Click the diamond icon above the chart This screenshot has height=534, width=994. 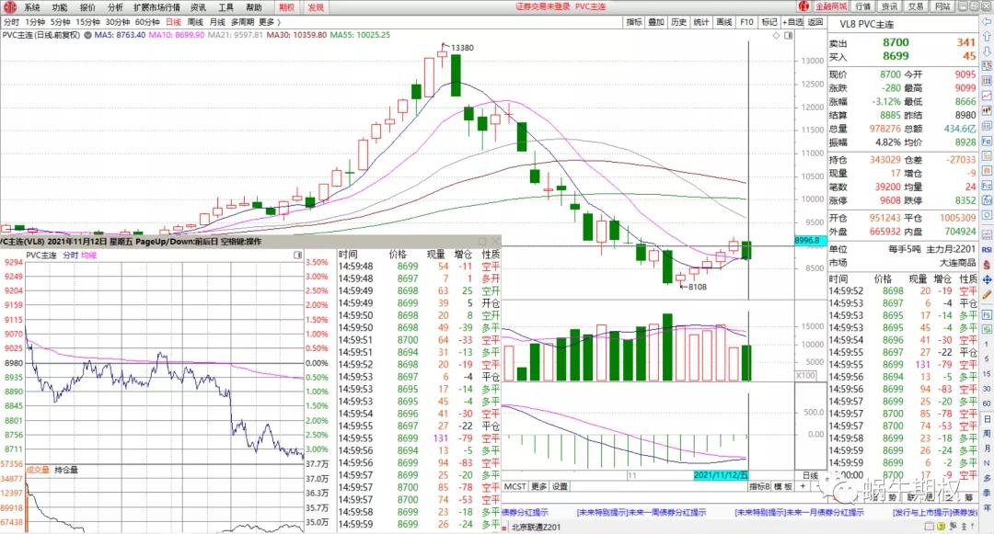pyautogui.click(x=778, y=35)
